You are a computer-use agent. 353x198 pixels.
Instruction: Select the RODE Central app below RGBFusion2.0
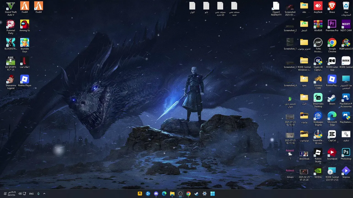tap(346, 62)
